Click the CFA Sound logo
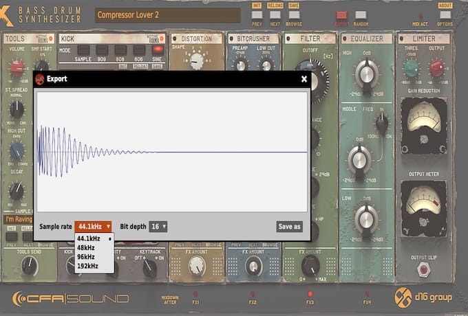Image resolution: width=468 pixels, height=316 pixels. coord(70,298)
